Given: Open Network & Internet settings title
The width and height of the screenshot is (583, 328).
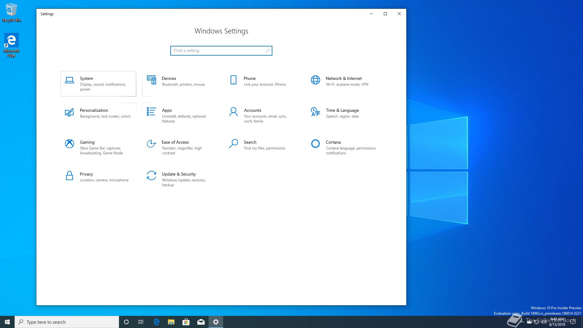Looking at the screenshot, I should (x=344, y=78).
